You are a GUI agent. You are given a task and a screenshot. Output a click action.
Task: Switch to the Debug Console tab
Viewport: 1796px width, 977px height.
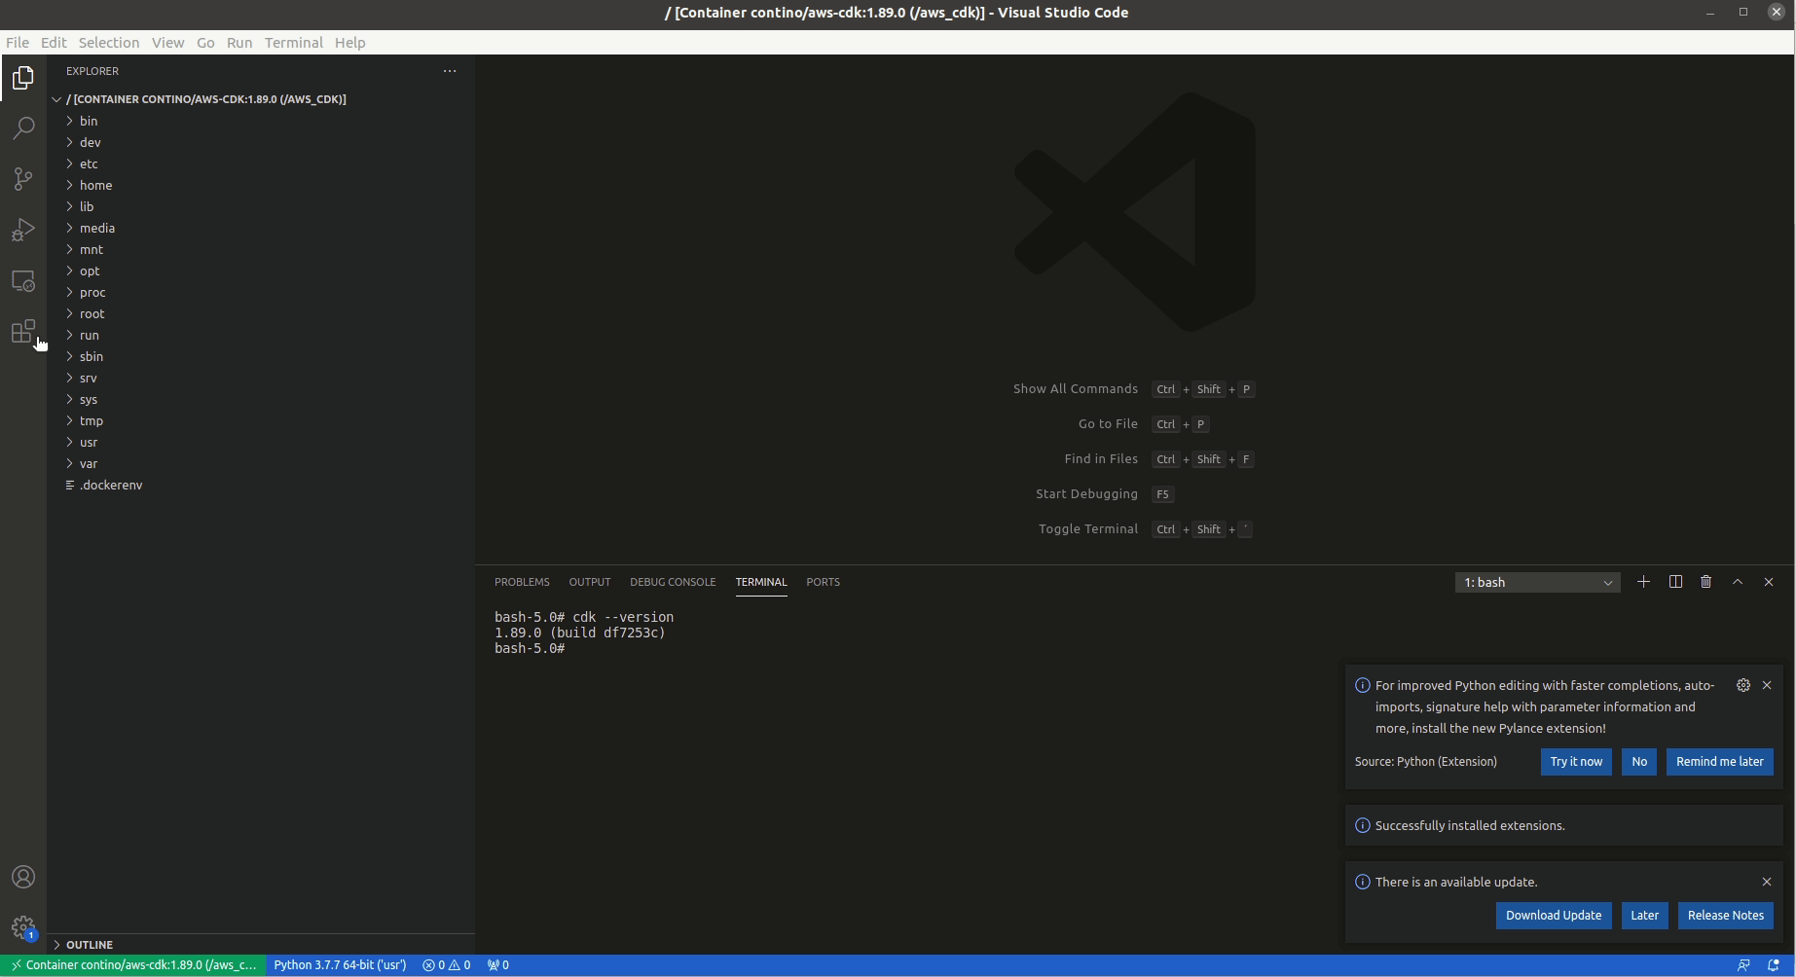673,582
